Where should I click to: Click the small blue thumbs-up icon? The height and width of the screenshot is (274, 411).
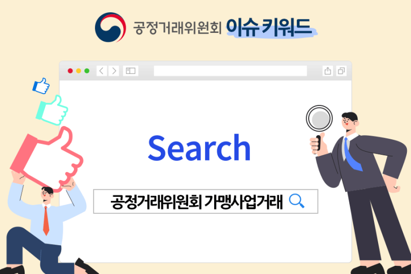tap(41, 86)
